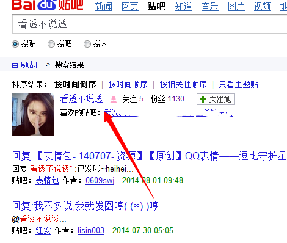This screenshot has height=243, width=287.
Task: Open the 知道 navigation link
Action: (x=183, y=7)
